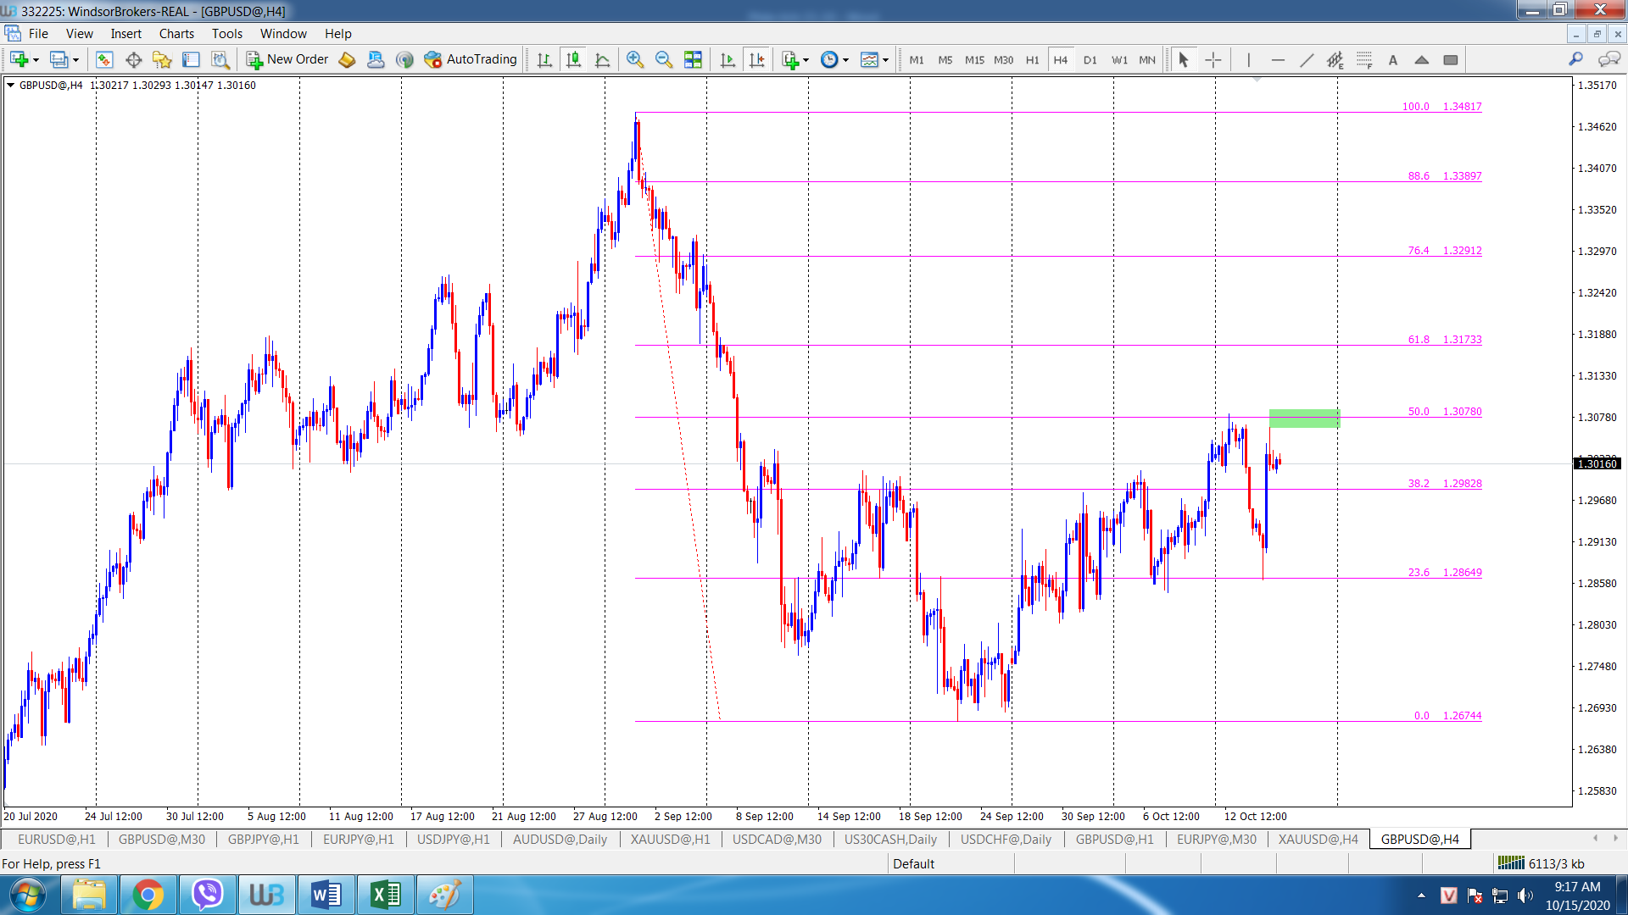Select the D1 timeframe button
Image resolution: width=1628 pixels, height=915 pixels.
pyautogui.click(x=1090, y=60)
